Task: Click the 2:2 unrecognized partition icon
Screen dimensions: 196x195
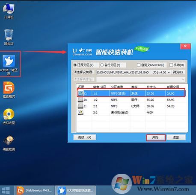Action: [80, 113]
